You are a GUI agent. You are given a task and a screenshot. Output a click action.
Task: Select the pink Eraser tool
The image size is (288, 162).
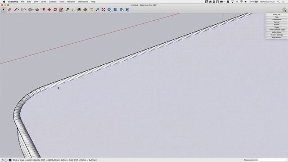[x=9, y=9]
